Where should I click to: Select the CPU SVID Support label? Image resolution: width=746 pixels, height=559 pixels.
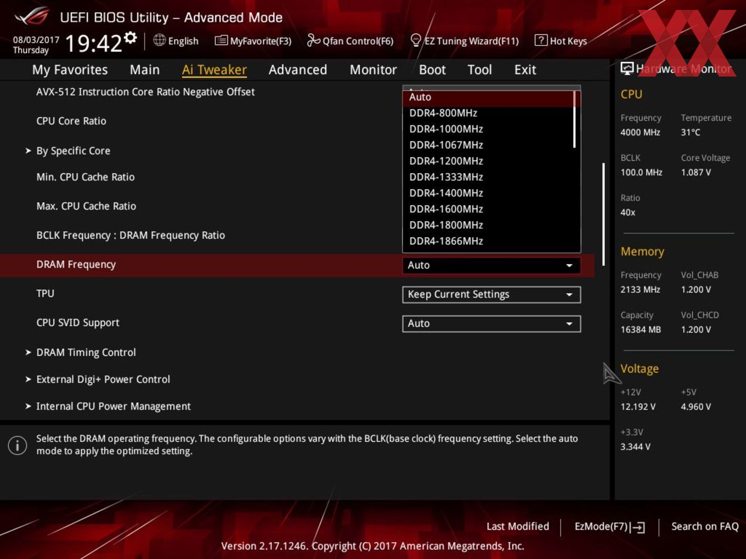pos(78,323)
